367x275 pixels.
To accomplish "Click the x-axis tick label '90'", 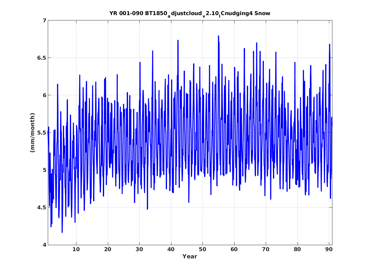I will pyautogui.click(x=329, y=250).
